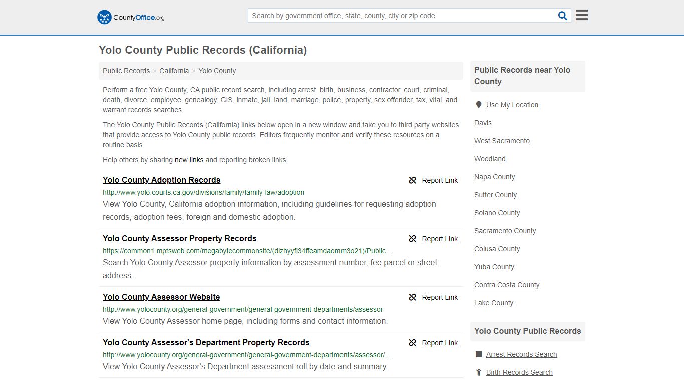Open the hamburger menu
The height and width of the screenshot is (384, 684).
coord(582,15)
